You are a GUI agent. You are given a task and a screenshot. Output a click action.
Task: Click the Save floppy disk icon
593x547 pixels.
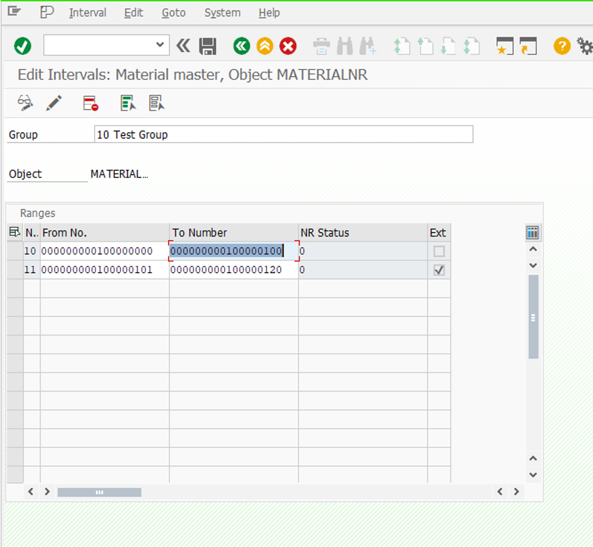click(x=208, y=46)
